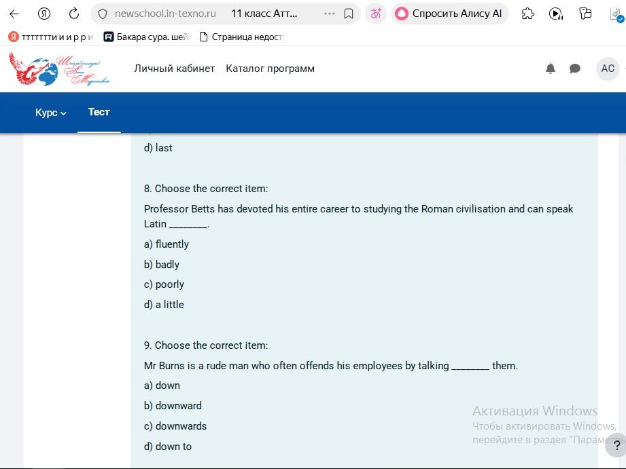Click the newschool.in-texno.ru address field

[165, 14]
